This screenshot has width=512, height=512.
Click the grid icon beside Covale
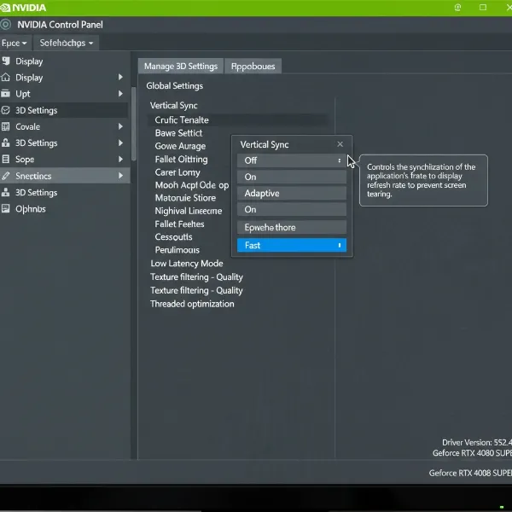pos(6,126)
